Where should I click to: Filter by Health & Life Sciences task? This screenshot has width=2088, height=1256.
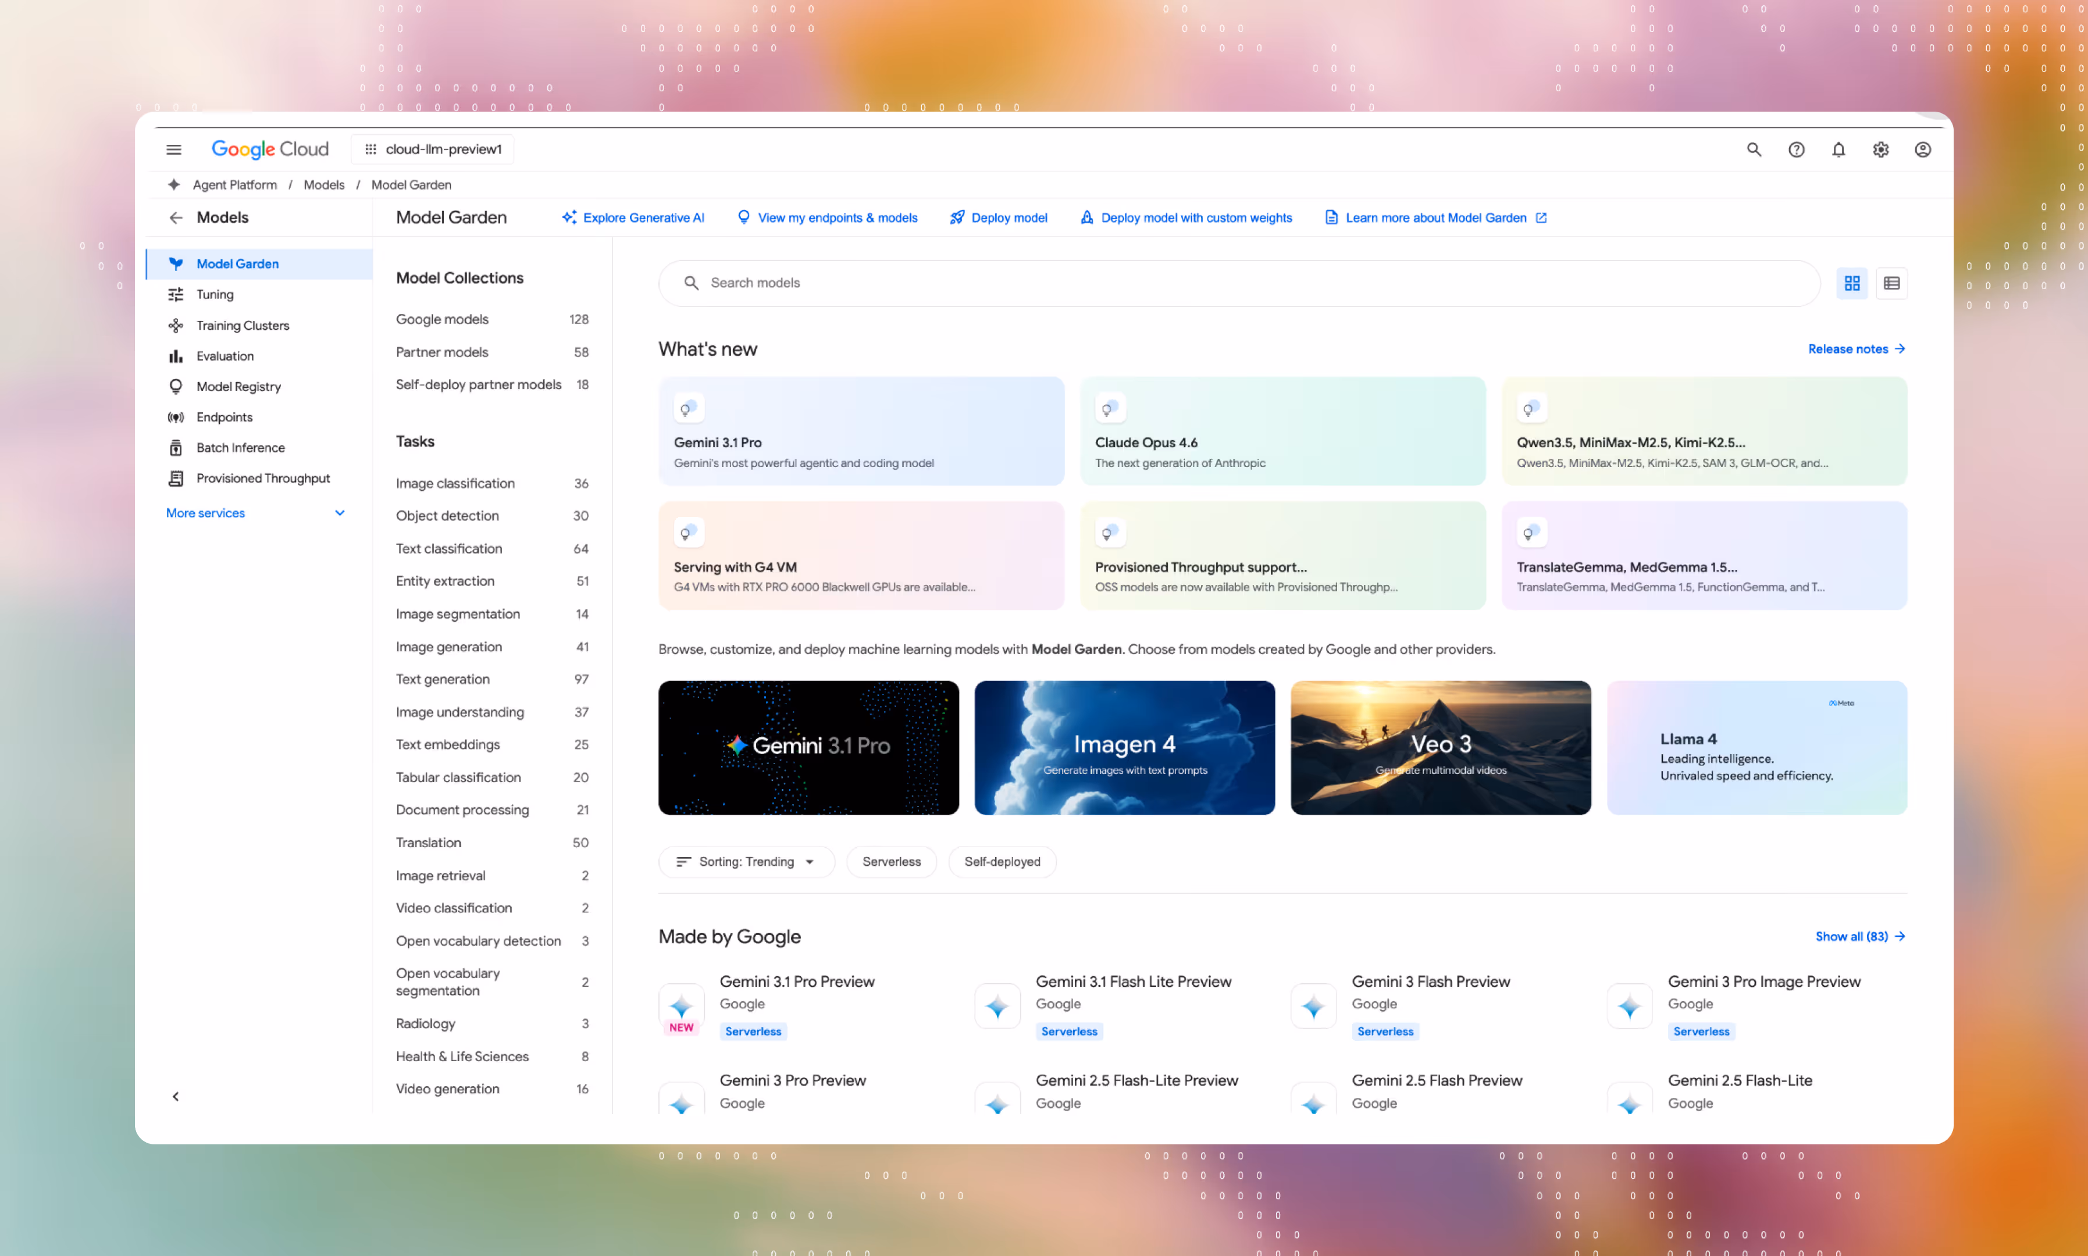pos(491,1056)
